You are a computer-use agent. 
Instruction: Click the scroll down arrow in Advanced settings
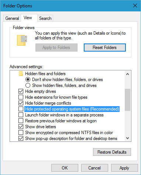point(128,138)
